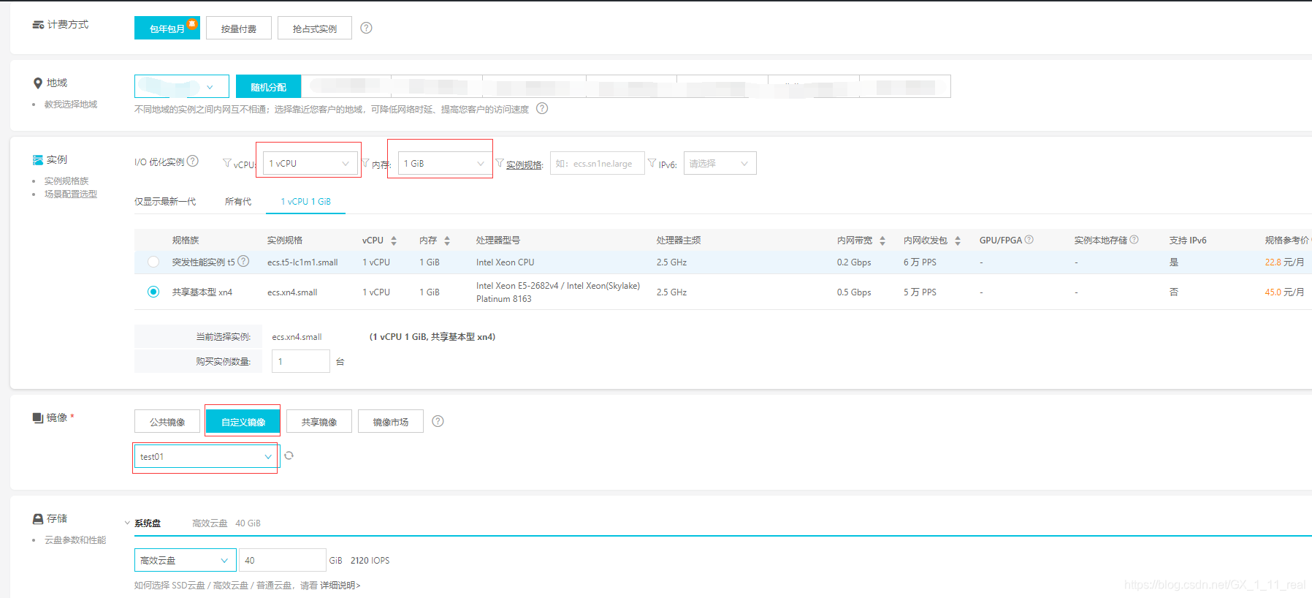This screenshot has height=598, width=1312.
Task: Click the 存储 section icon
Action: point(38,518)
